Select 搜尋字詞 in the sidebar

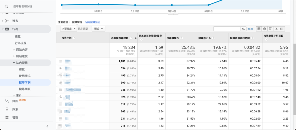click(25, 83)
